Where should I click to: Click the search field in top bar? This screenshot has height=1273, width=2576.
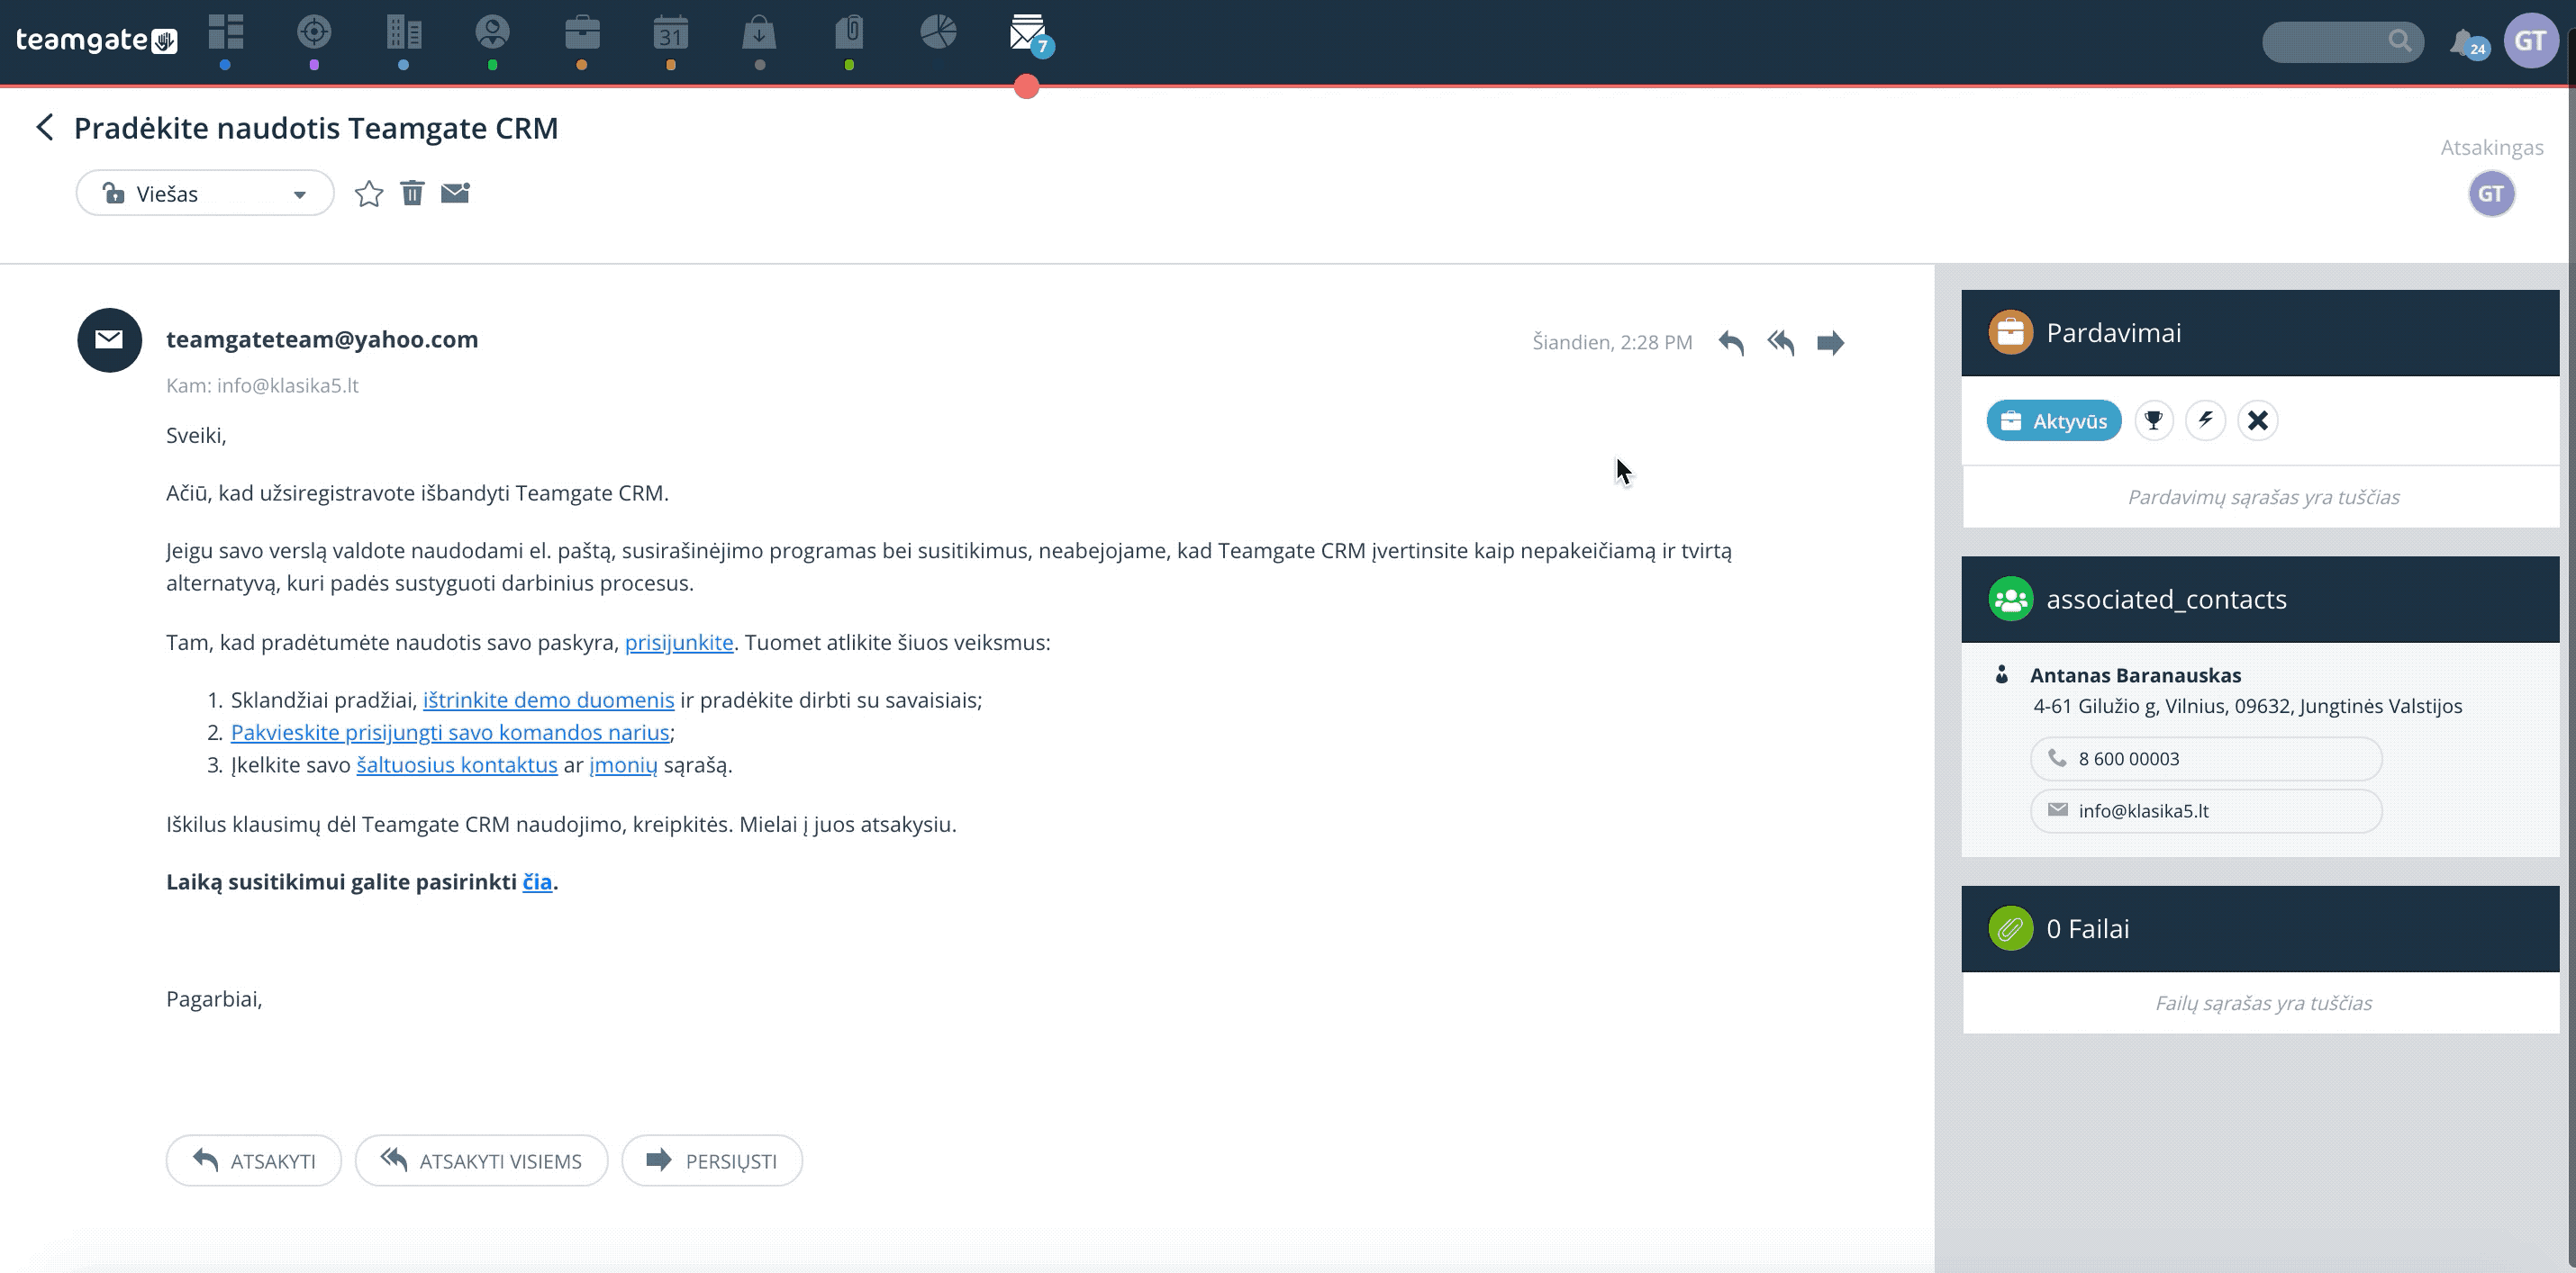click(x=2342, y=42)
